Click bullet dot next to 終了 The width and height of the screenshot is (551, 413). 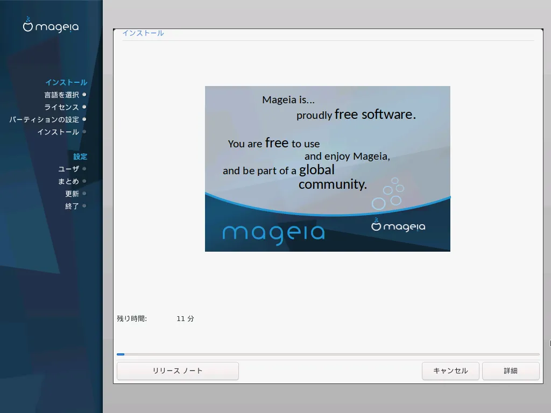[84, 206]
